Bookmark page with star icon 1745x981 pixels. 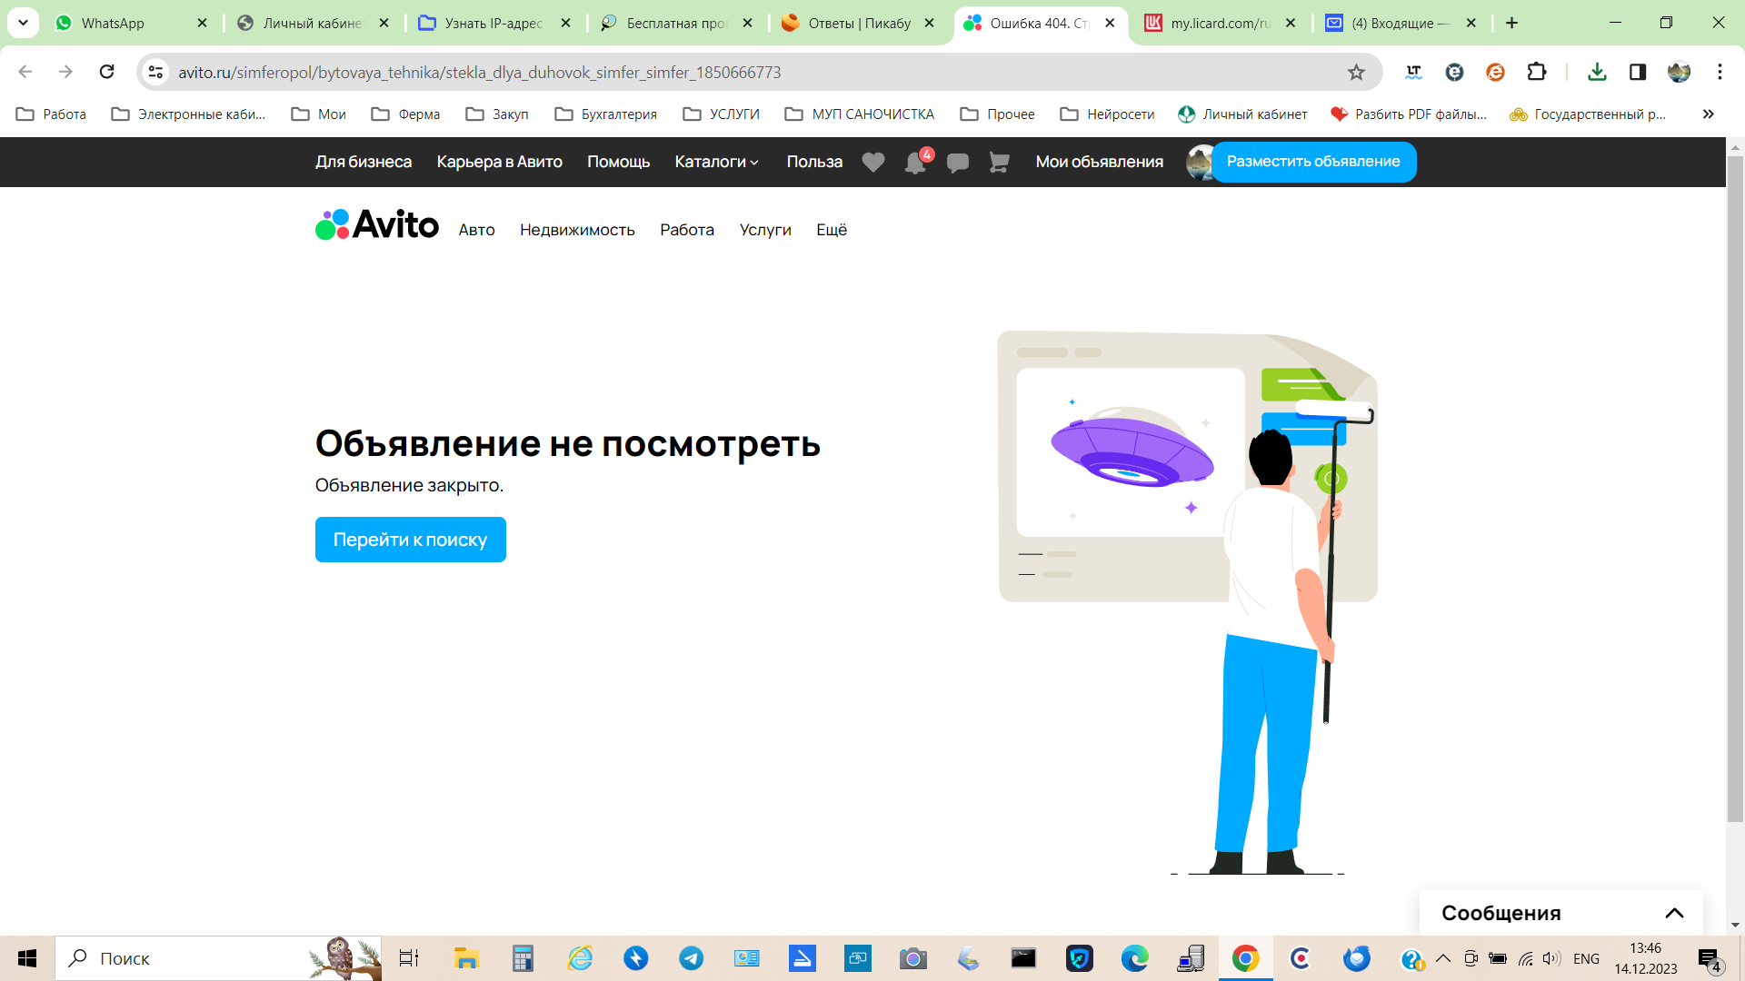point(1356,73)
